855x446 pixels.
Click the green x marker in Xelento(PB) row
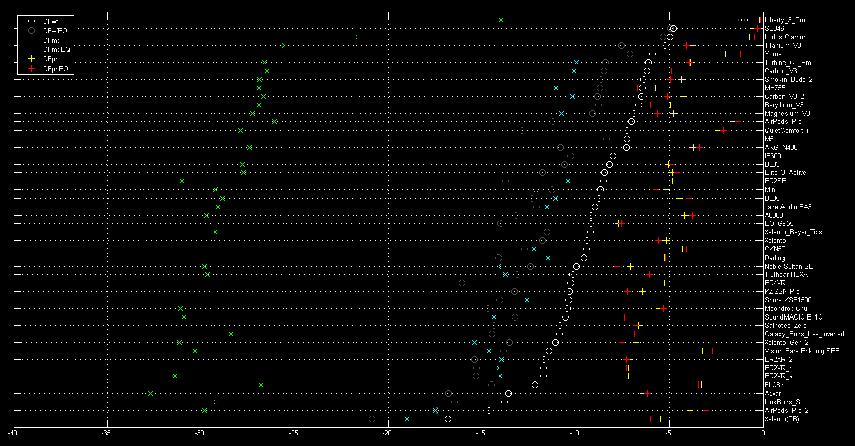pos(78,419)
